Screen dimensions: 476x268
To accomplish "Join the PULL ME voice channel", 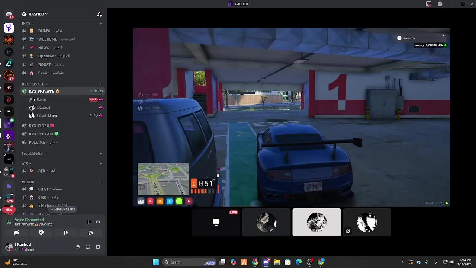I will pyautogui.click(x=62, y=142).
